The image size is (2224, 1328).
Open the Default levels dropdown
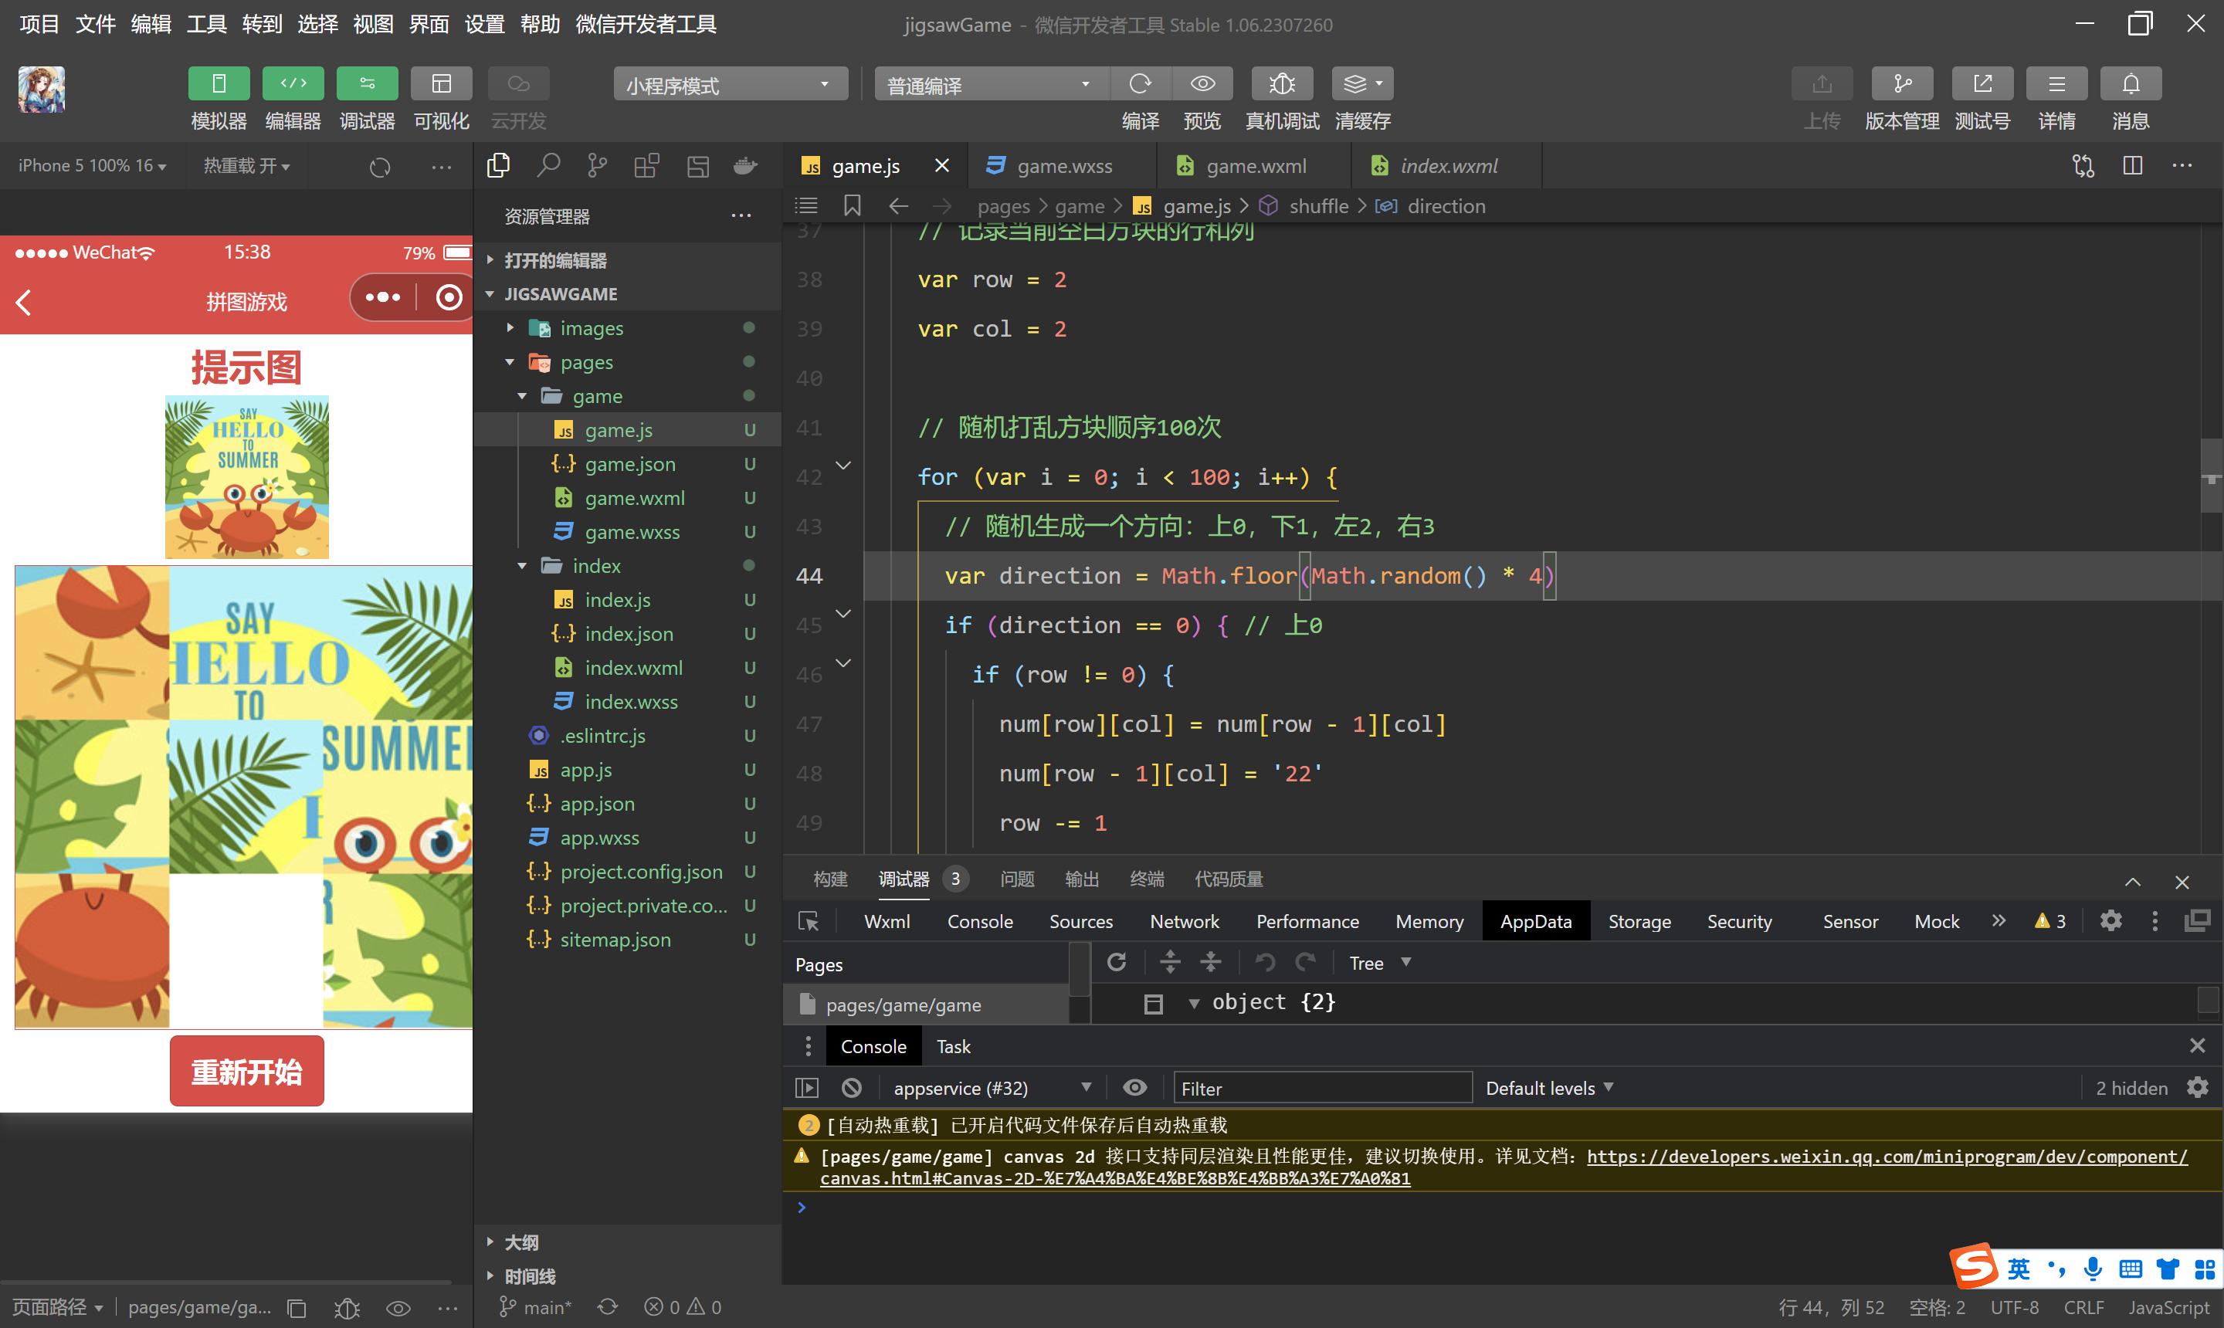[x=1548, y=1088]
